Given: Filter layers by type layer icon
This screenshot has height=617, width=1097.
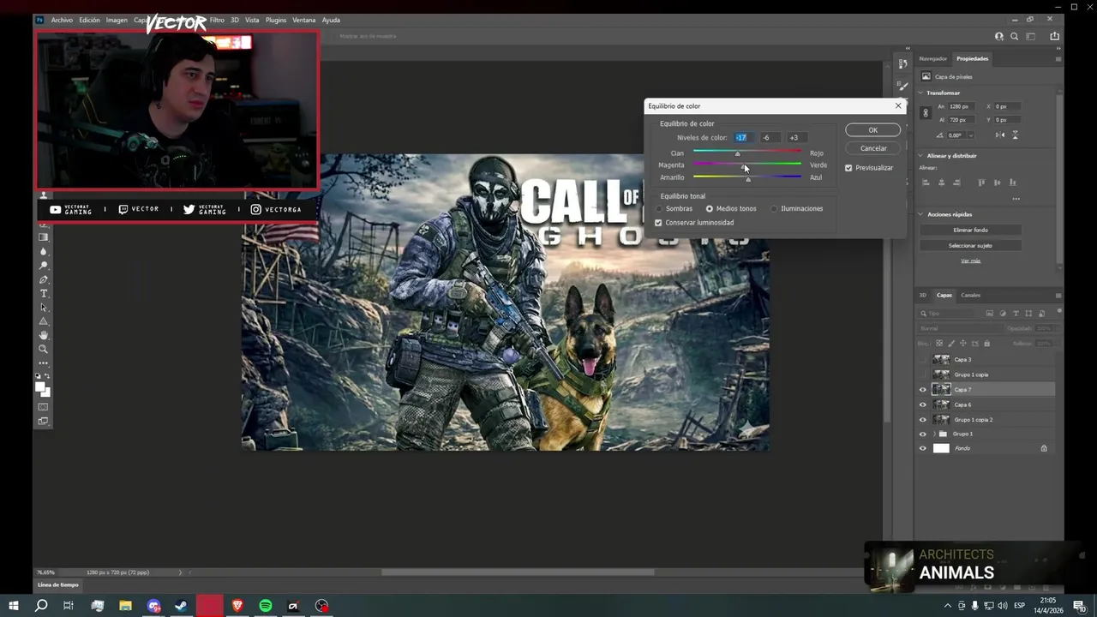Looking at the screenshot, I should point(1016,314).
